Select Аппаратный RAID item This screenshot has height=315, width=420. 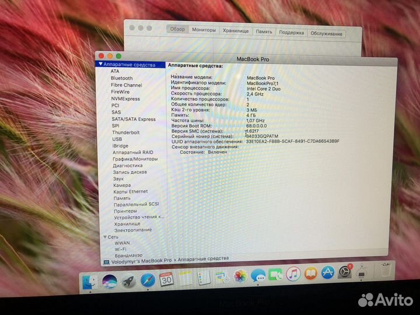133,152
